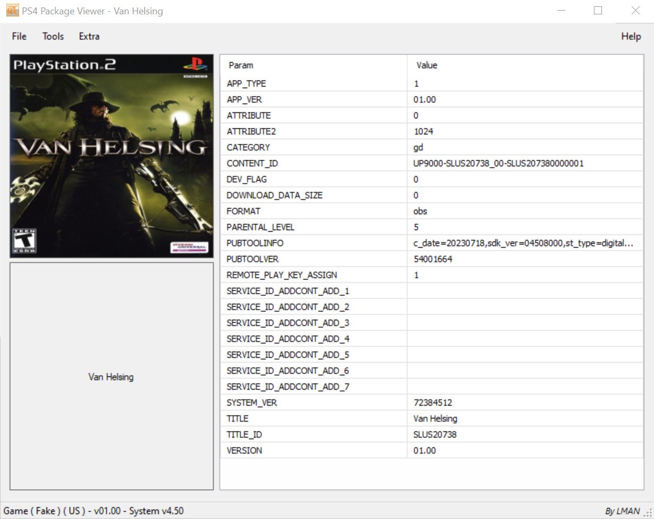Select the TITLE parameter cell
The width and height of the screenshot is (654, 519).
pyautogui.click(x=314, y=418)
